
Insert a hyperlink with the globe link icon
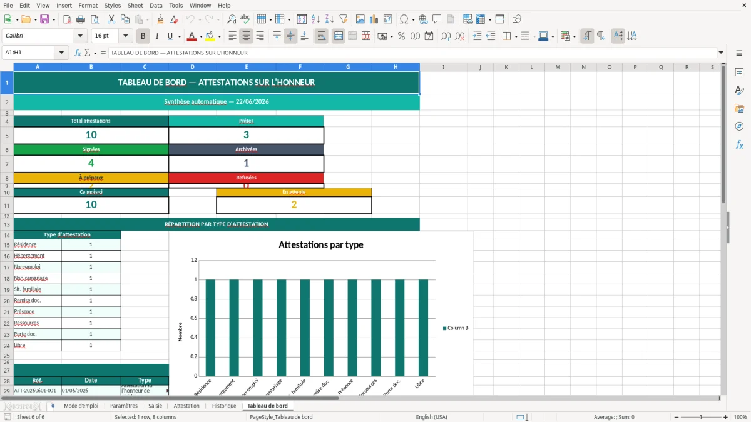423,19
